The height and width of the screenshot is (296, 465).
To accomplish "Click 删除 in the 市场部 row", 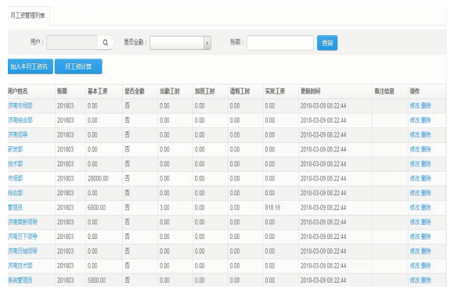I will click(426, 178).
